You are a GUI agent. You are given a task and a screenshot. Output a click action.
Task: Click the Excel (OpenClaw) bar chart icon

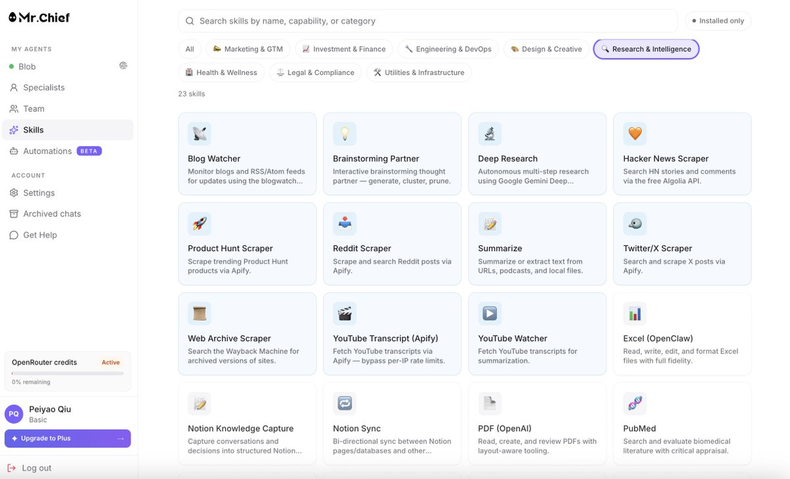tap(635, 314)
